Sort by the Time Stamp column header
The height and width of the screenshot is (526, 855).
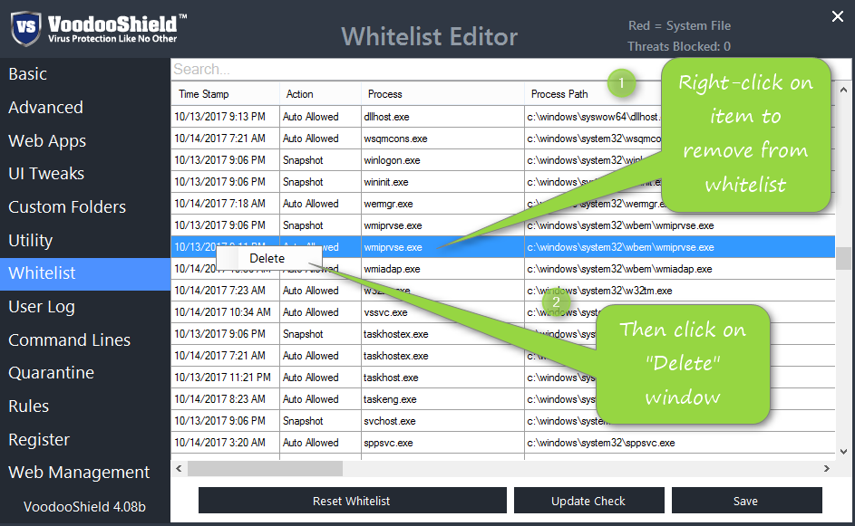pos(225,93)
